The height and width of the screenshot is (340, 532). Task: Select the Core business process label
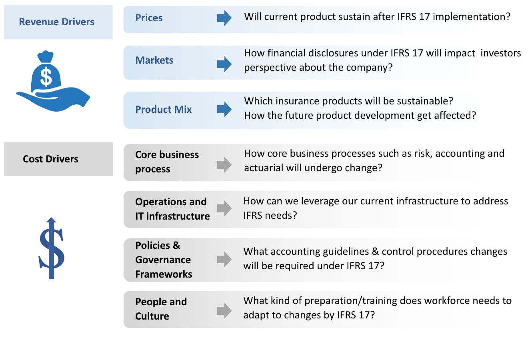pyautogui.click(x=167, y=162)
